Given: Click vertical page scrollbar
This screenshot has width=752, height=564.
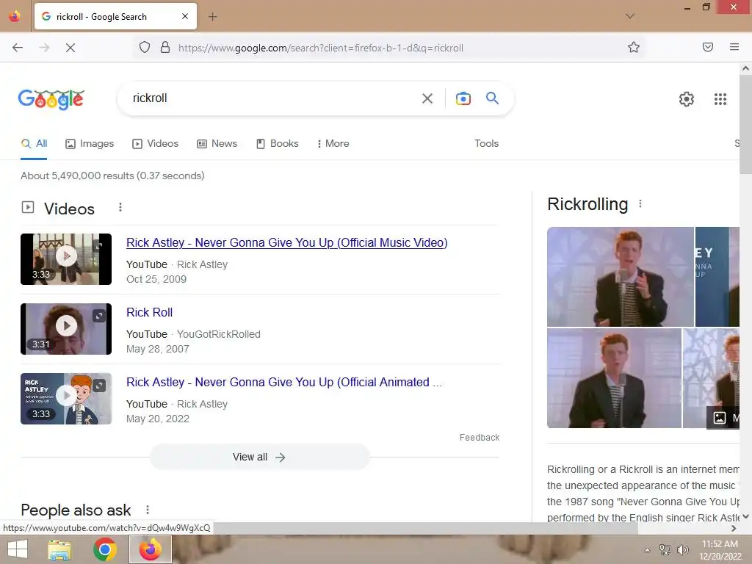Looking at the screenshot, I should (x=745, y=126).
